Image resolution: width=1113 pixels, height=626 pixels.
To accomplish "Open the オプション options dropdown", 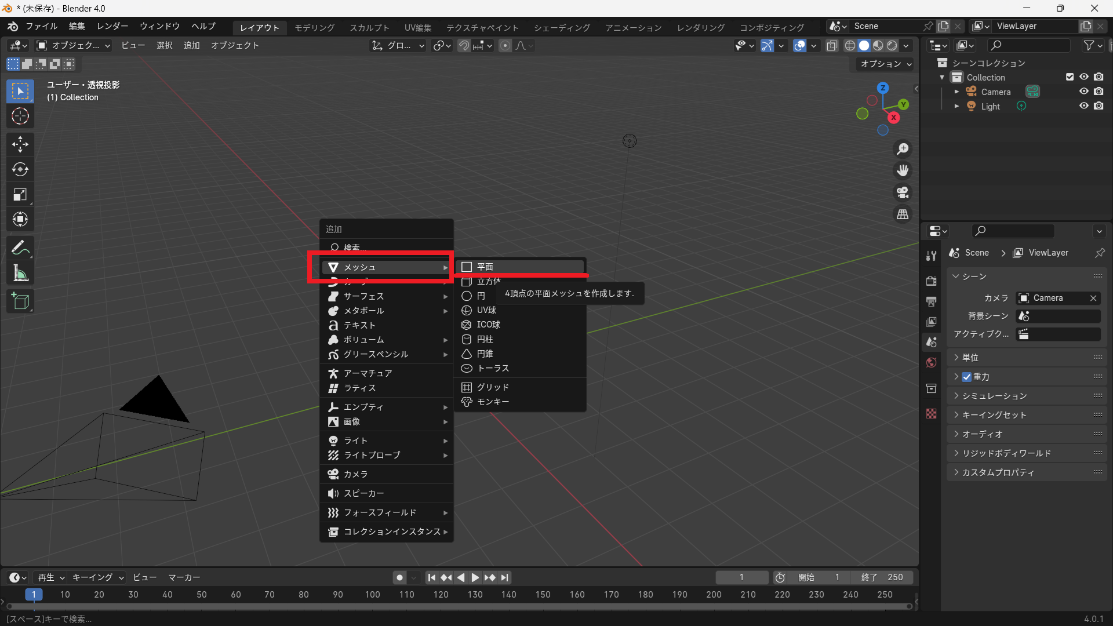I will click(x=885, y=64).
